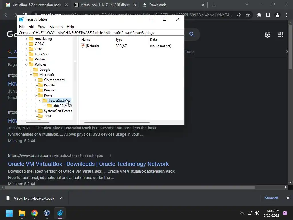293x220 pixels.
Task: Open new Chrome tab
Action: (x=214, y=5)
